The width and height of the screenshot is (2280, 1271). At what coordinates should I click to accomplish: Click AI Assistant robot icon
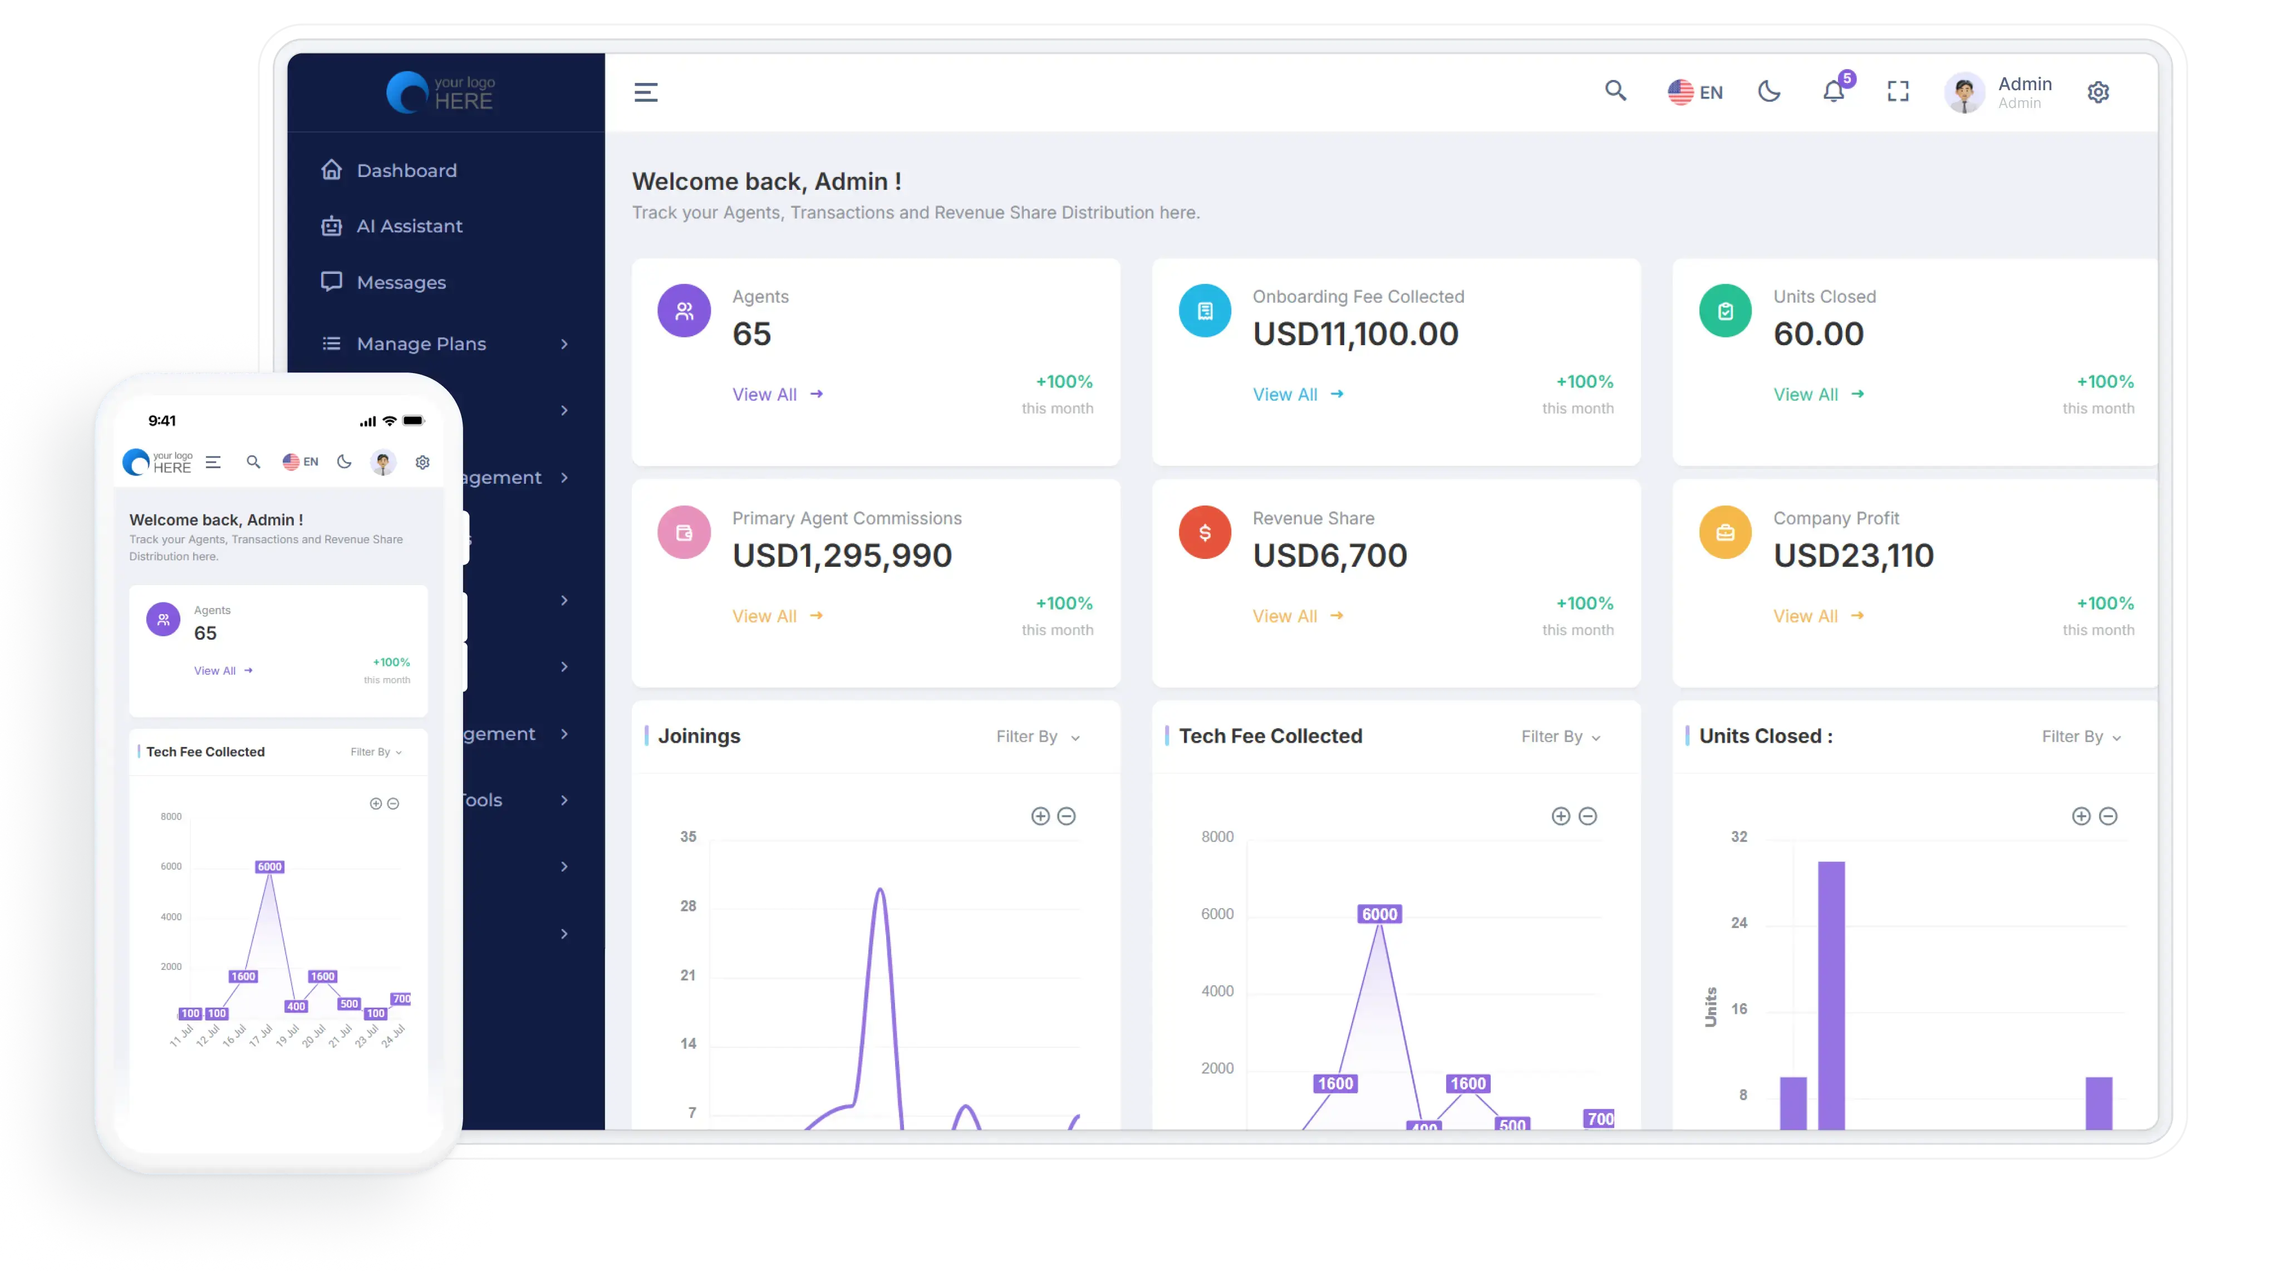pyautogui.click(x=331, y=225)
